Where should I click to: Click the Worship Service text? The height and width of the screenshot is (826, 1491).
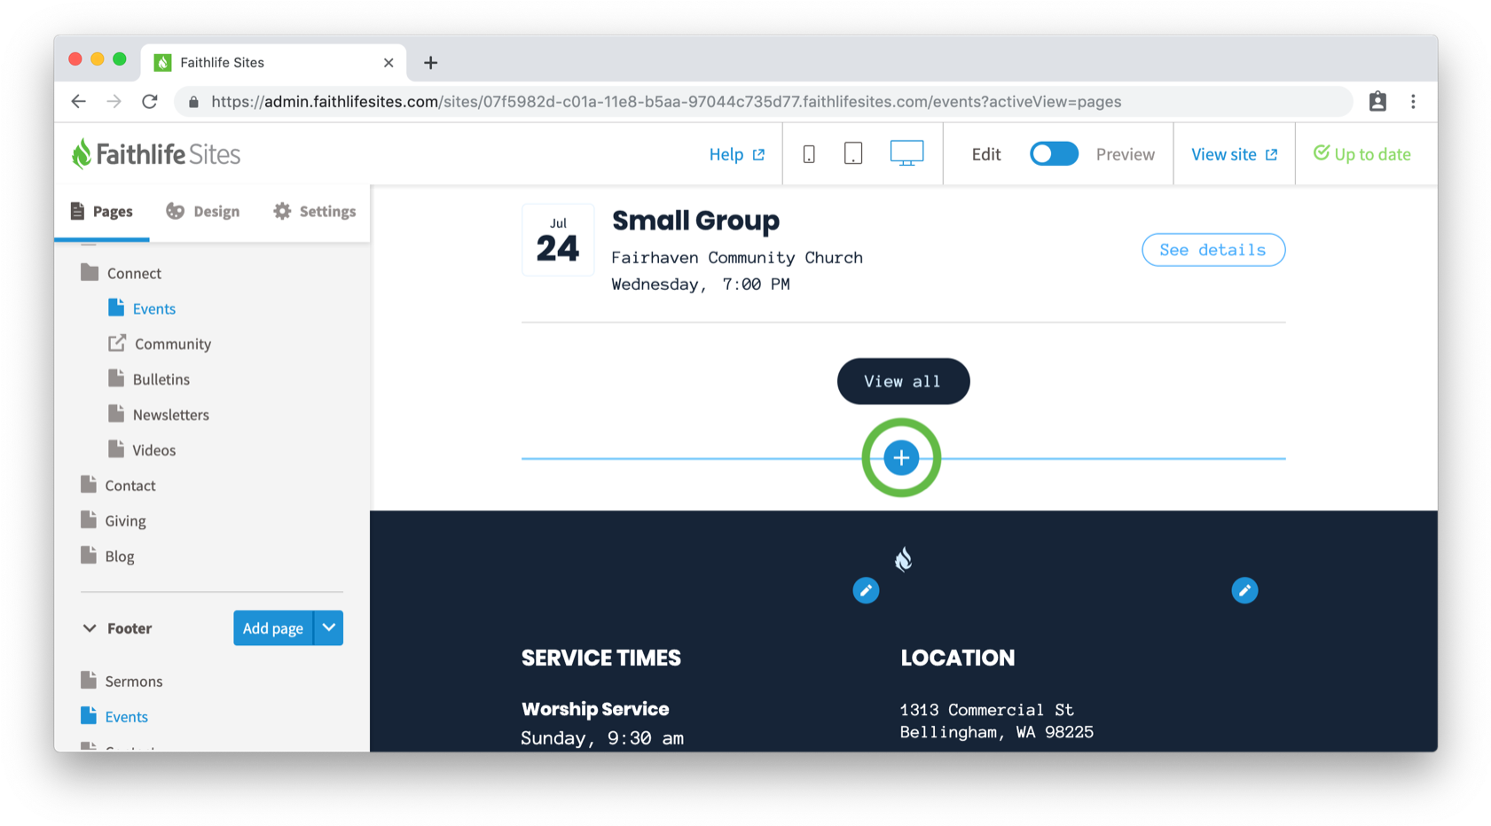(595, 709)
